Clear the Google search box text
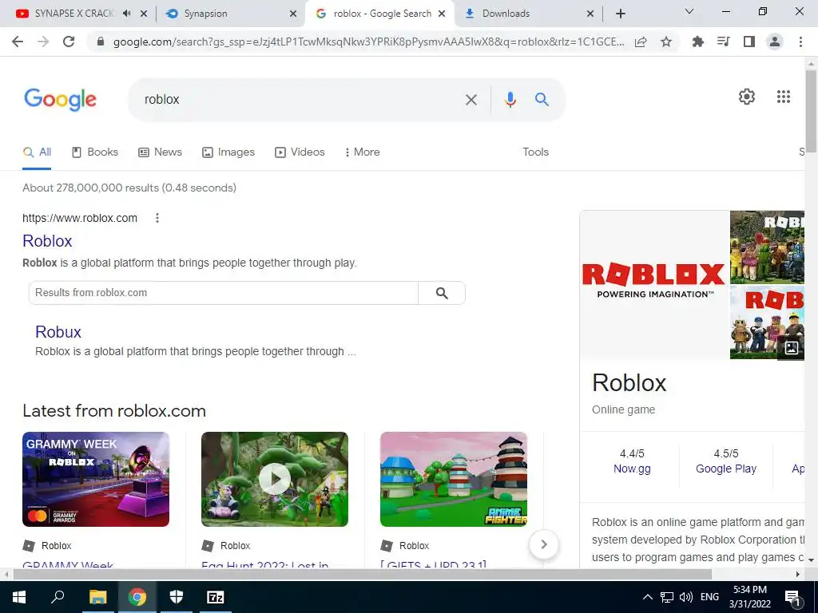 tap(471, 100)
